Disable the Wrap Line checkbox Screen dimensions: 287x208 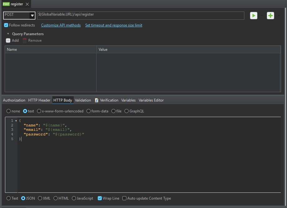(100, 198)
